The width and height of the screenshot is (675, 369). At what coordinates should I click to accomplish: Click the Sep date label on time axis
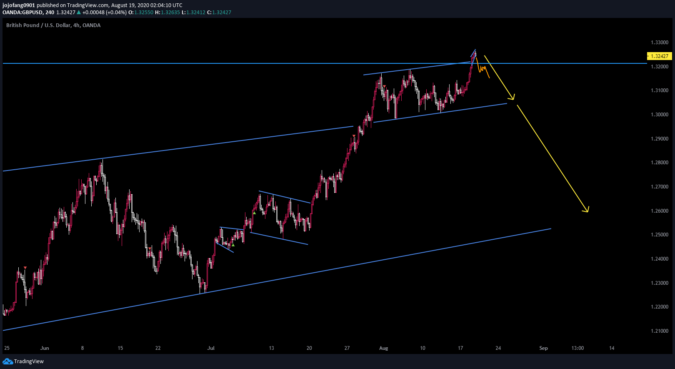pyautogui.click(x=543, y=348)
